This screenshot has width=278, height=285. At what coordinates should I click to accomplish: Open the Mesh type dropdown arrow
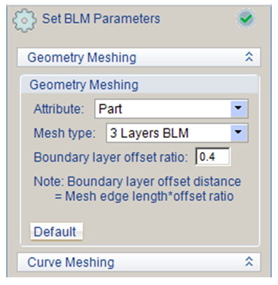[238, 133]
